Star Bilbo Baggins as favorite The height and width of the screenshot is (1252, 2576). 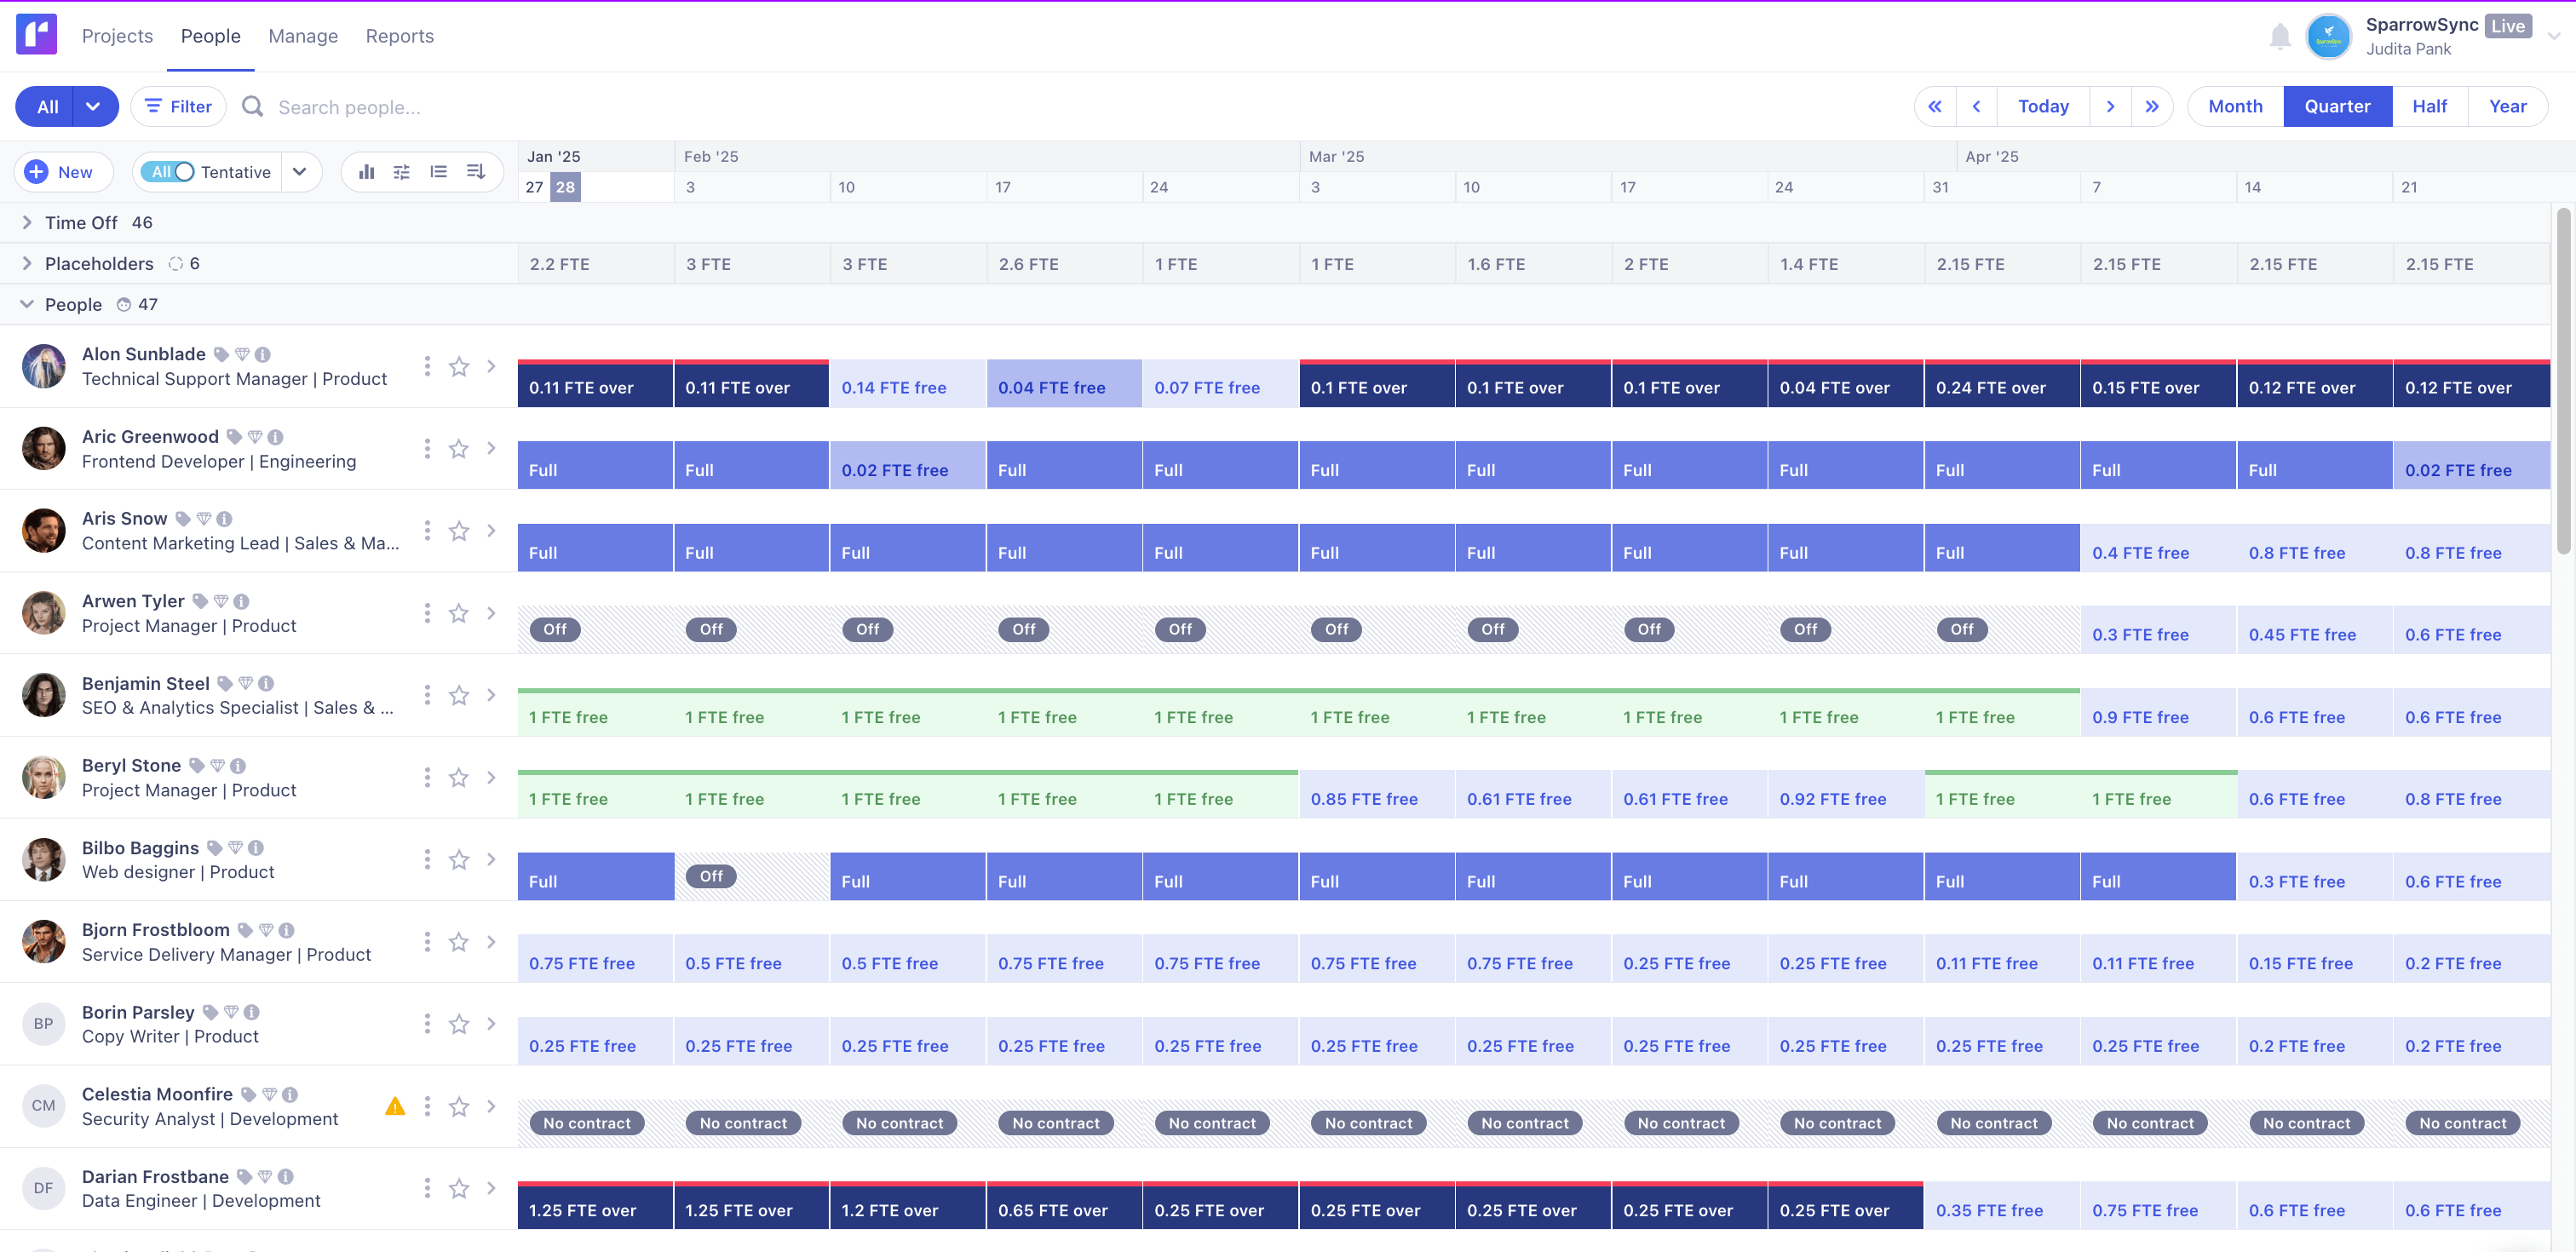459,860
